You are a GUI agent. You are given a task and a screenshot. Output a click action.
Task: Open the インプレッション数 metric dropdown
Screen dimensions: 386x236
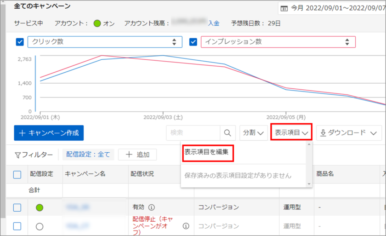coord(278,42)
